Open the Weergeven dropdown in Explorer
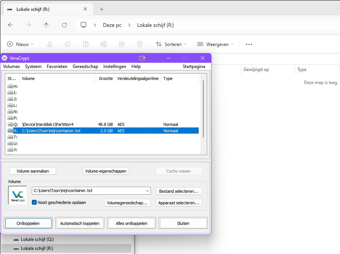Viewport: 340px width, 254px height. tap(215, 44)
